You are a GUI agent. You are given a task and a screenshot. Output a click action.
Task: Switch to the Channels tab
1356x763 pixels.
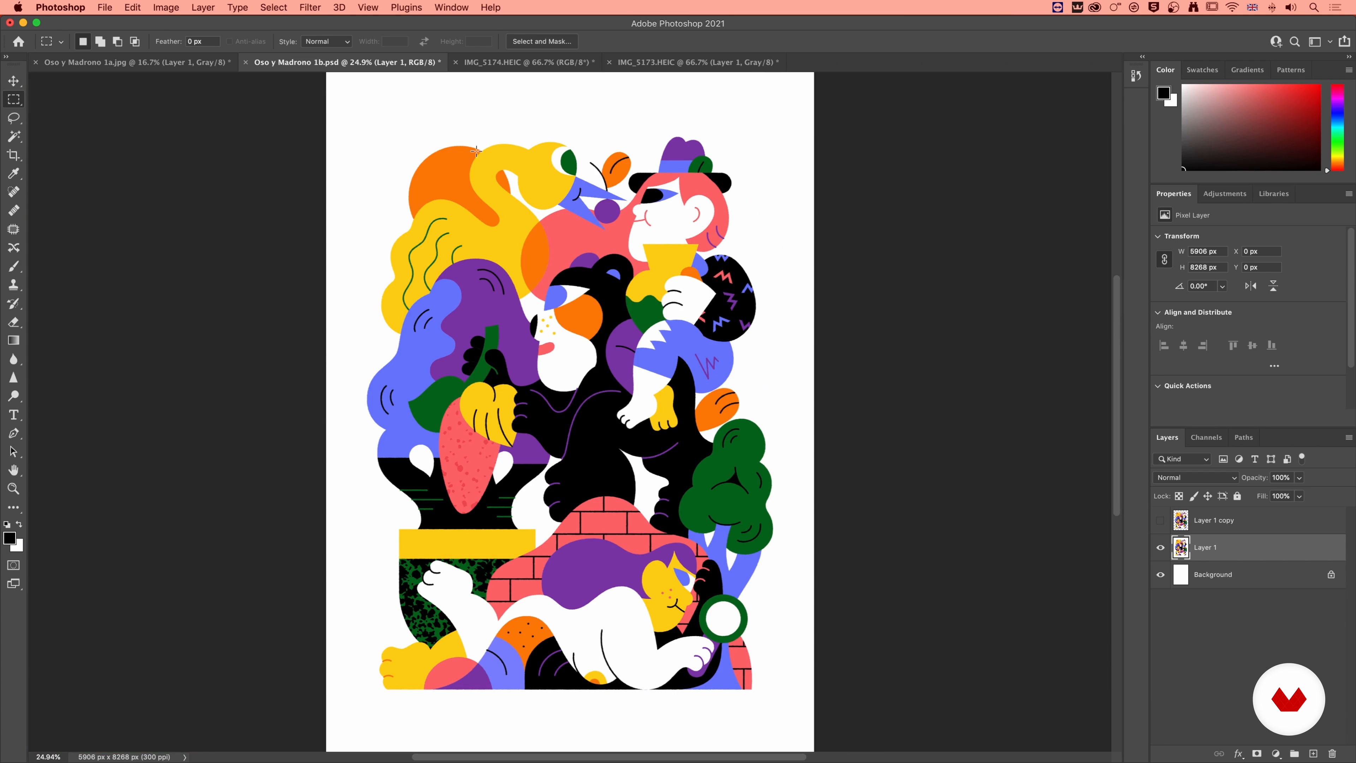click(1206, 438)
